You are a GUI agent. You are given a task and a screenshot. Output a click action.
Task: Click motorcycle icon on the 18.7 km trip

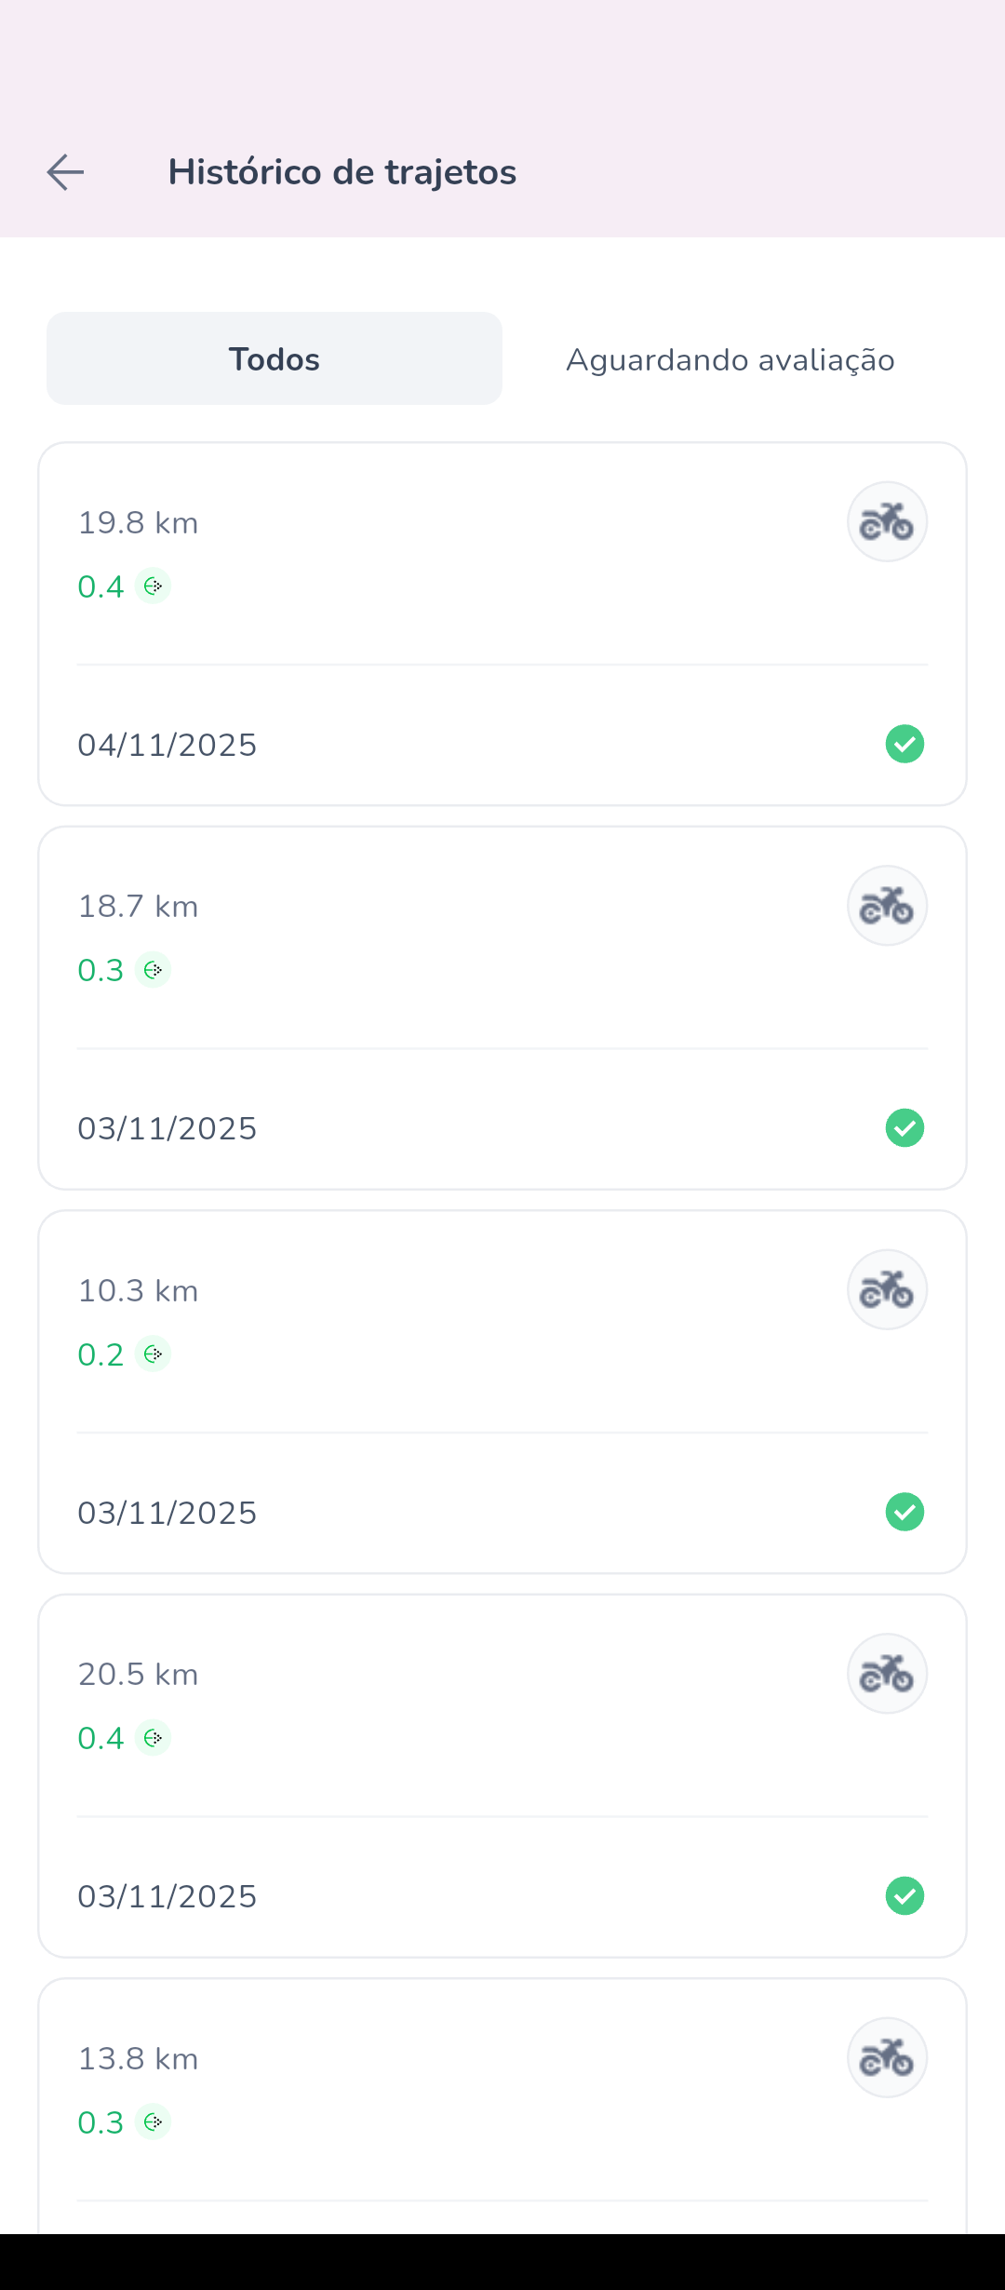point(887,906)
